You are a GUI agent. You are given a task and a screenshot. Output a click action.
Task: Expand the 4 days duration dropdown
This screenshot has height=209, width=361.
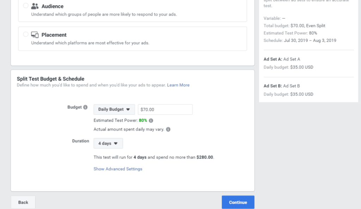click(108, 144)
